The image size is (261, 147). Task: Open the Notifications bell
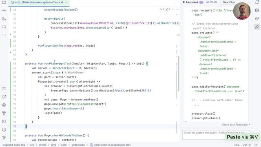pos(257,2)
